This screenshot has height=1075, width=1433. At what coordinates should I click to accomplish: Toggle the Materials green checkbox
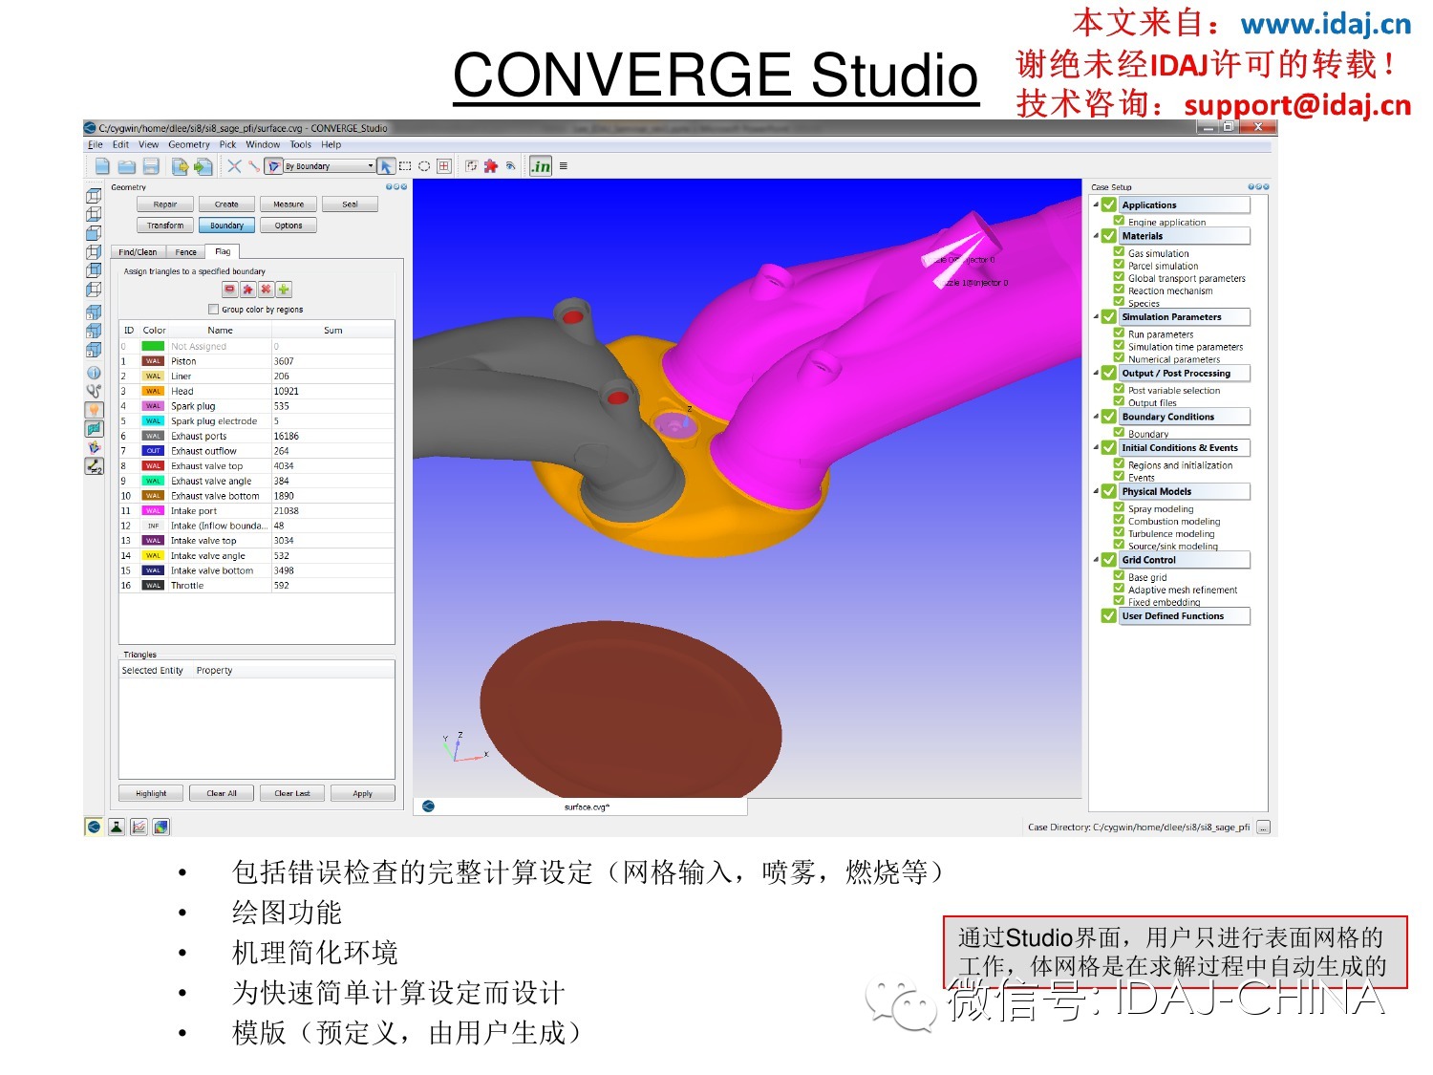click(1108, 235)
